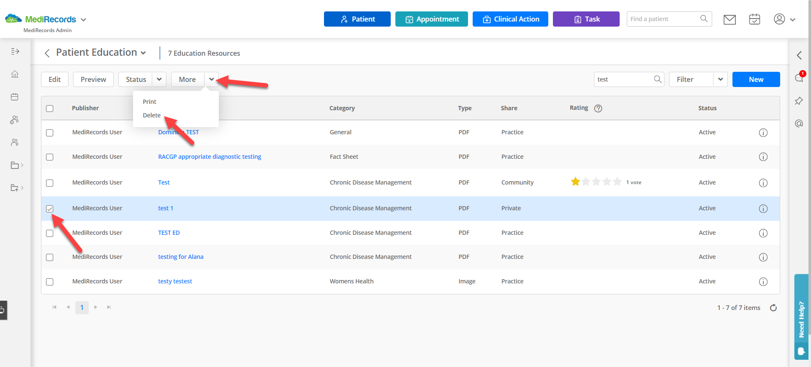Open the mail envelope icon
The height and width of the screenshot is (367, 811).
[729, 19]
